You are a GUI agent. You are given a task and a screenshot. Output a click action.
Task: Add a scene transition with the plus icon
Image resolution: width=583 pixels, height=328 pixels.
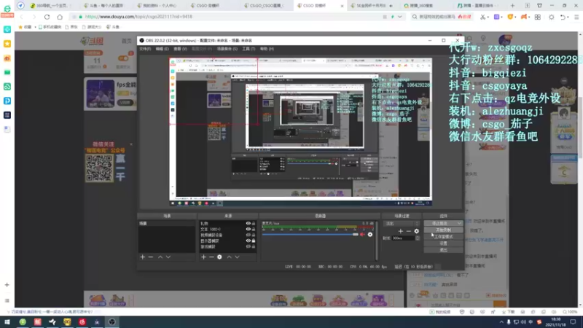click(x=400, y=231)
